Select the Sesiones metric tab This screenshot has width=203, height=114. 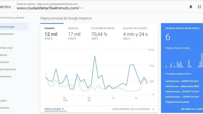coord(74,33)
